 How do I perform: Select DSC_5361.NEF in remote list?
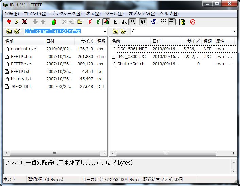click(x=132, y=49)
